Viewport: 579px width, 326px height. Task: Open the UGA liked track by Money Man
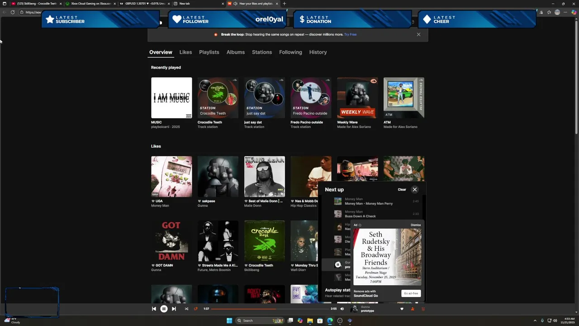click(x=171, y=177)
